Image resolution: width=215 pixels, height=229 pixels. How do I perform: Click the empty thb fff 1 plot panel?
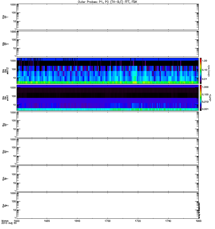pyautogui.click(x=107, y=17)
